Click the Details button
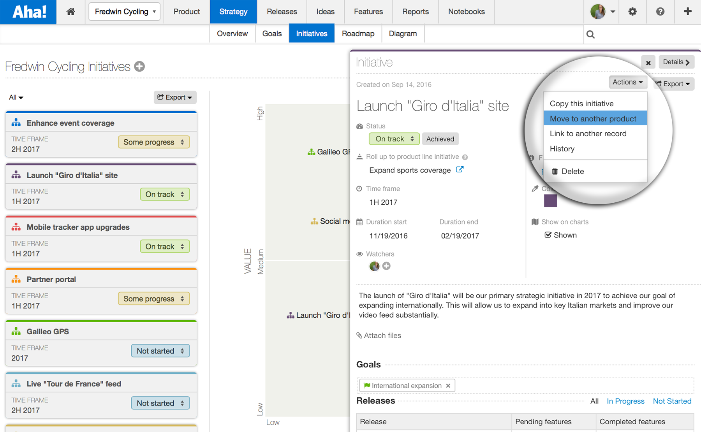The width and height of the screenshot is (701, 432). click(x=676, y=62)
